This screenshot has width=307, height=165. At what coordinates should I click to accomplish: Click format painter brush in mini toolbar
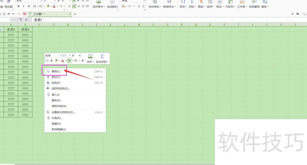[83, 61]
